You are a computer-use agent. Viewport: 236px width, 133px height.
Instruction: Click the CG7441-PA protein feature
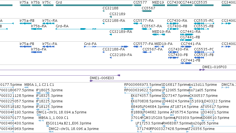coord(186,47)
